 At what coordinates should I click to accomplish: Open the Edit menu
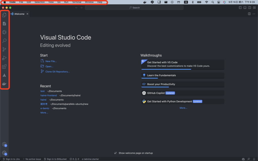[29, 2]
